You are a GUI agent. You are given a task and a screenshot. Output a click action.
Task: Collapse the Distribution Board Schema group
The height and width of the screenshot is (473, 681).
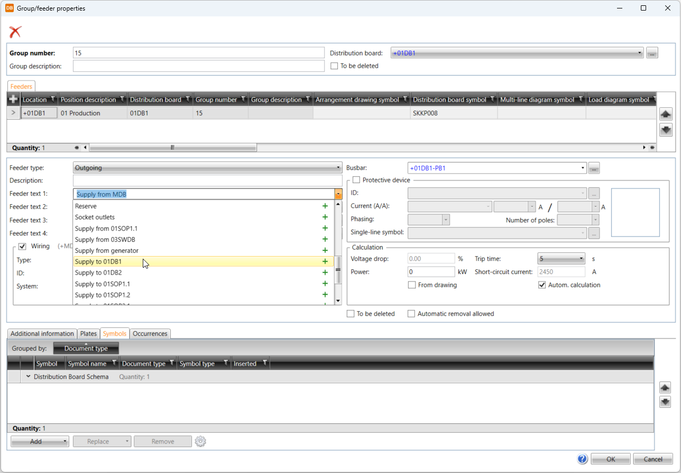pos(29,377)
